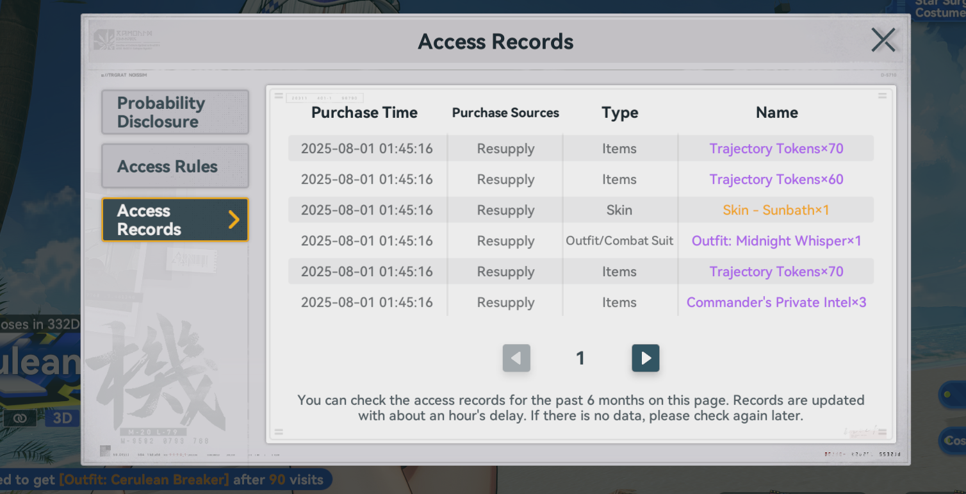Select the Trajectory Tokens×60 entry
Viewport: 966px width, 494px height.
coord(776,179)
